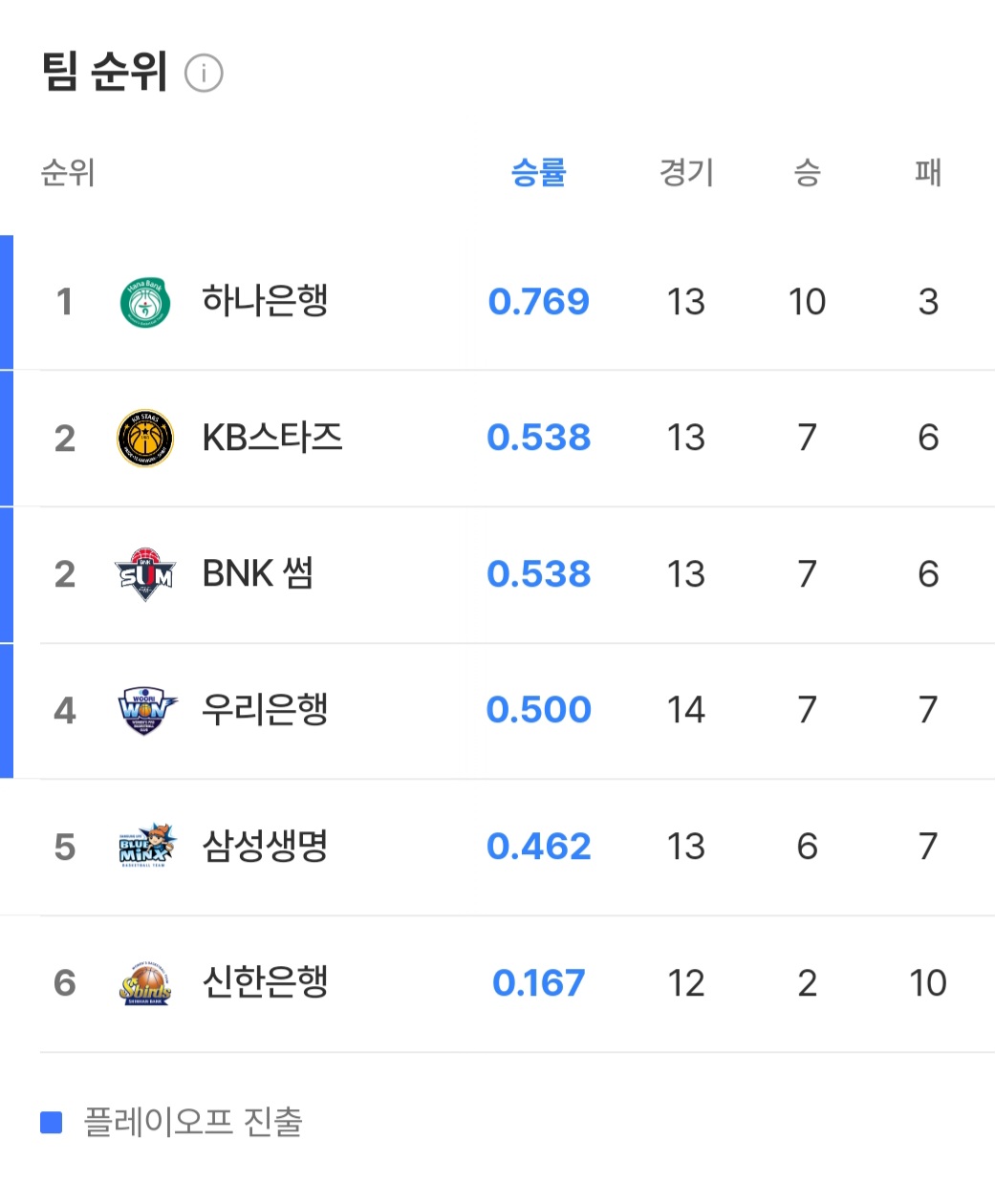Click the 우리은행 Woori Won logo
Image resolution: width=995 pixels, height=1182 pixels.
click(x=145, y=710)
